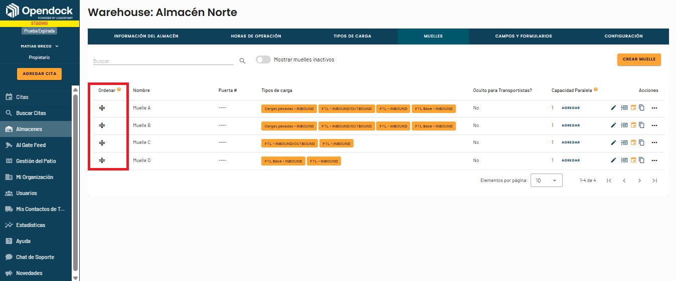
Task: Open the list-view icon for Muelle D
Action: click(x=624, y=160)
